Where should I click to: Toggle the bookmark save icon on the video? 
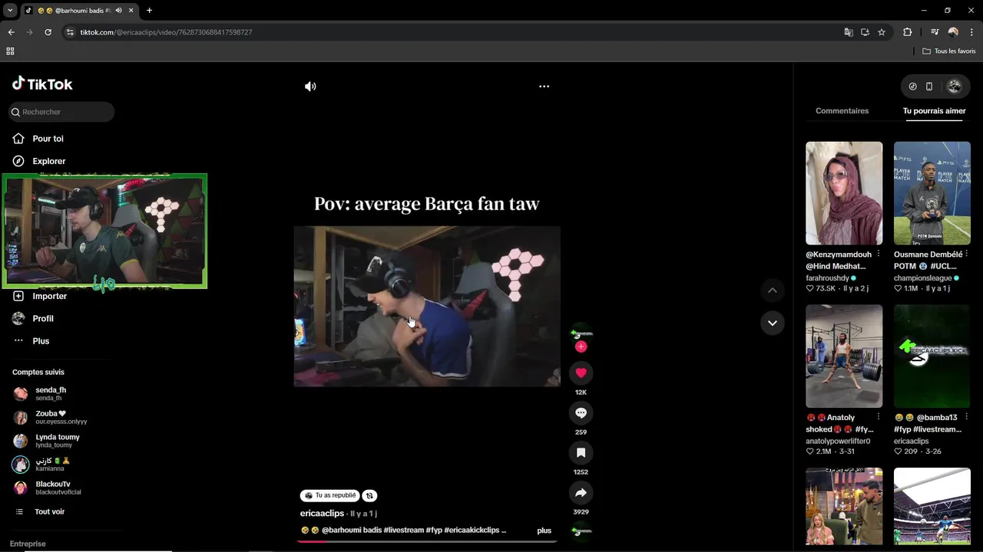click(581, 452)
